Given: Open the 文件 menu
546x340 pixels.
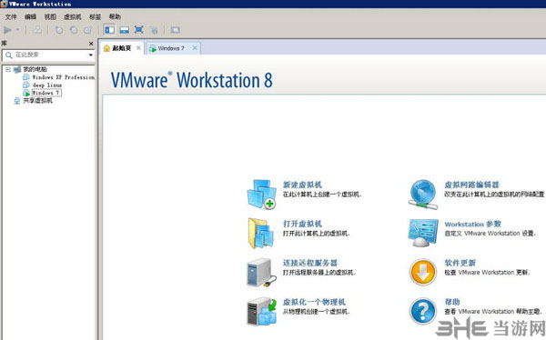Looking at the screenshot, I should [x=11, y=16].
